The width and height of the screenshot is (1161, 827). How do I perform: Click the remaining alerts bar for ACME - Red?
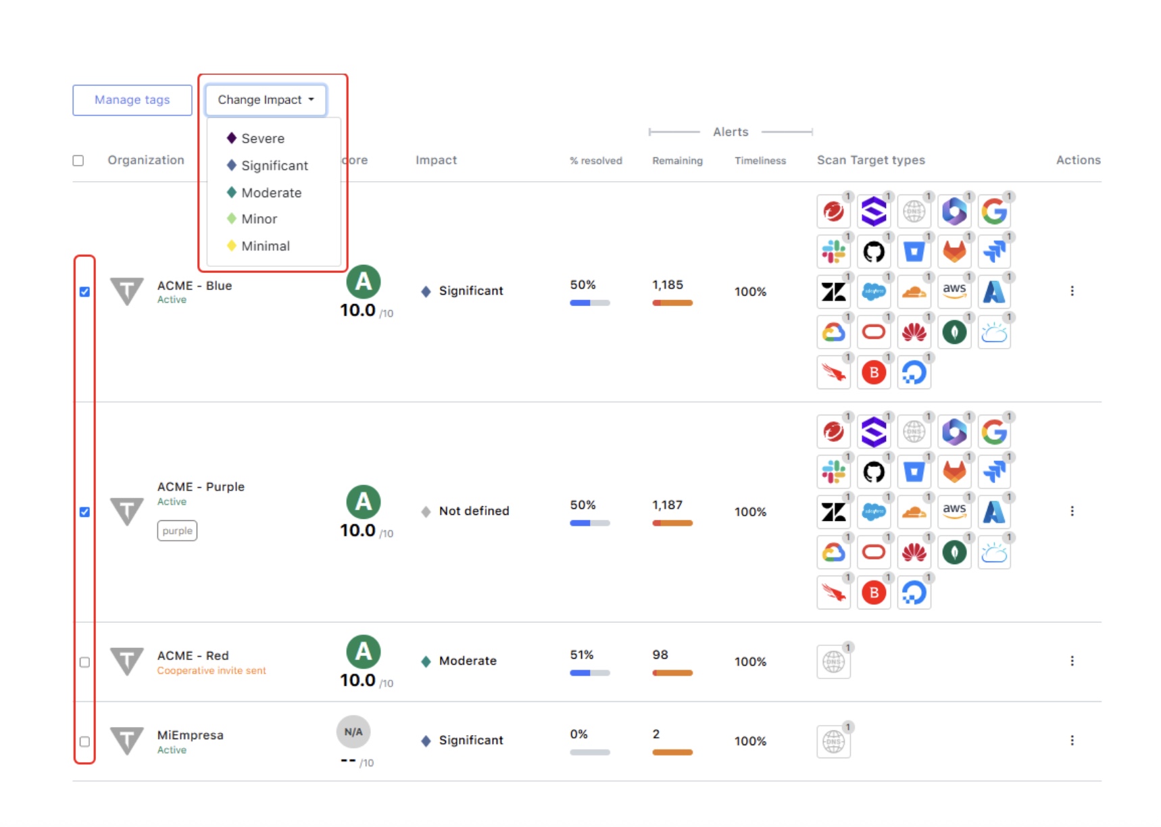coord(672,673)
